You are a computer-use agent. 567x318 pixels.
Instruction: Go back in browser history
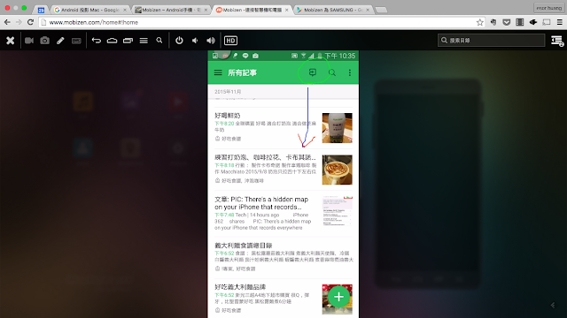7,22
